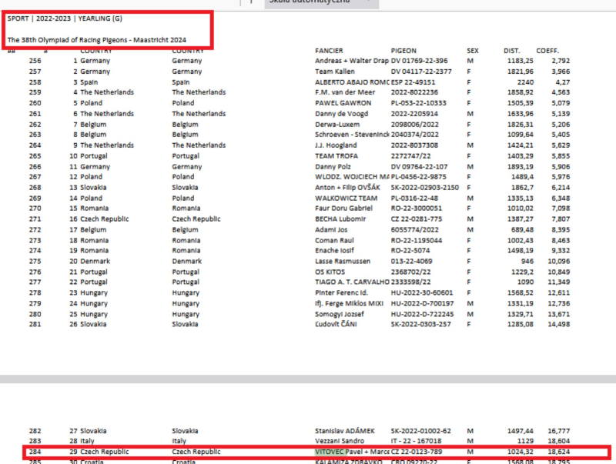
Task: Select row number 284 cell
Action: tap(35, 452)
